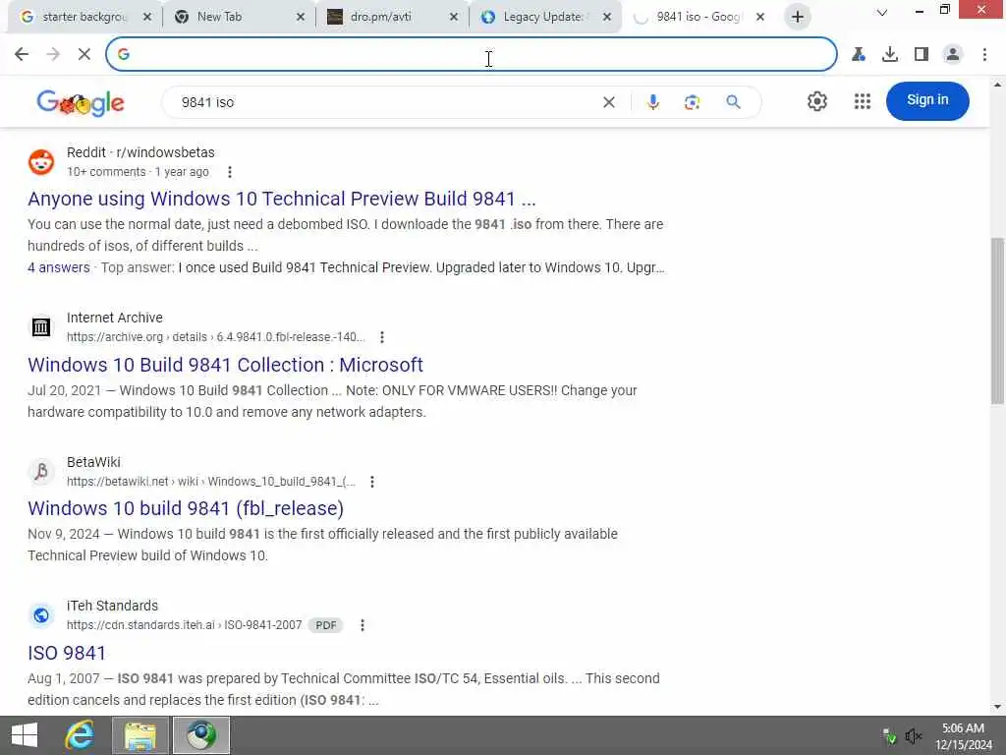Viewport: 1006px width, 755px height.
Task: Close the starter background tab
Action: click(x=147, y=18)
